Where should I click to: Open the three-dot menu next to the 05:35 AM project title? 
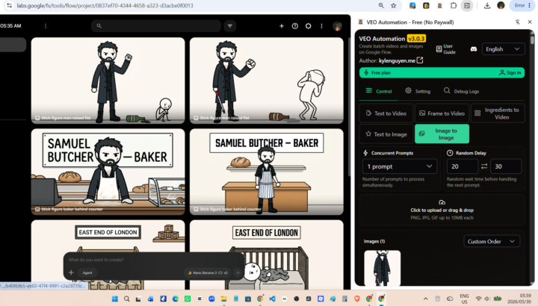tap(46, 26)
